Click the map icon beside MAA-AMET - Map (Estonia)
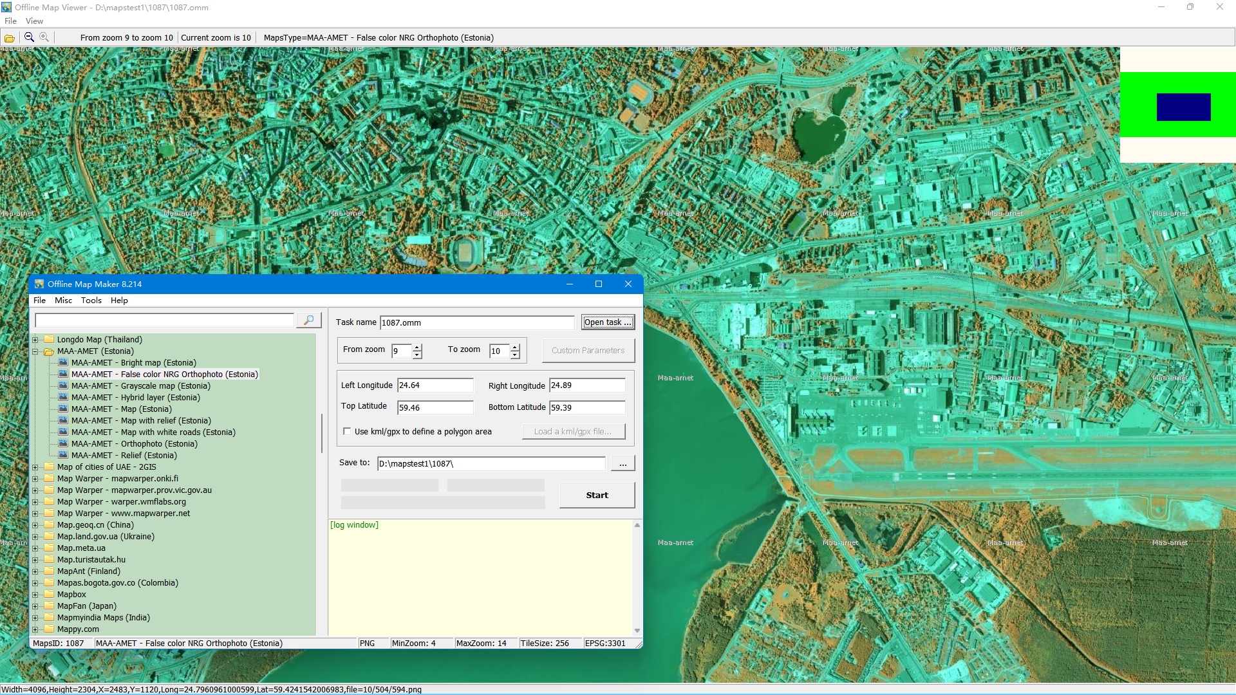This screenshot has height=695, width=1236. pyautogui.click(x=63, y=409)
